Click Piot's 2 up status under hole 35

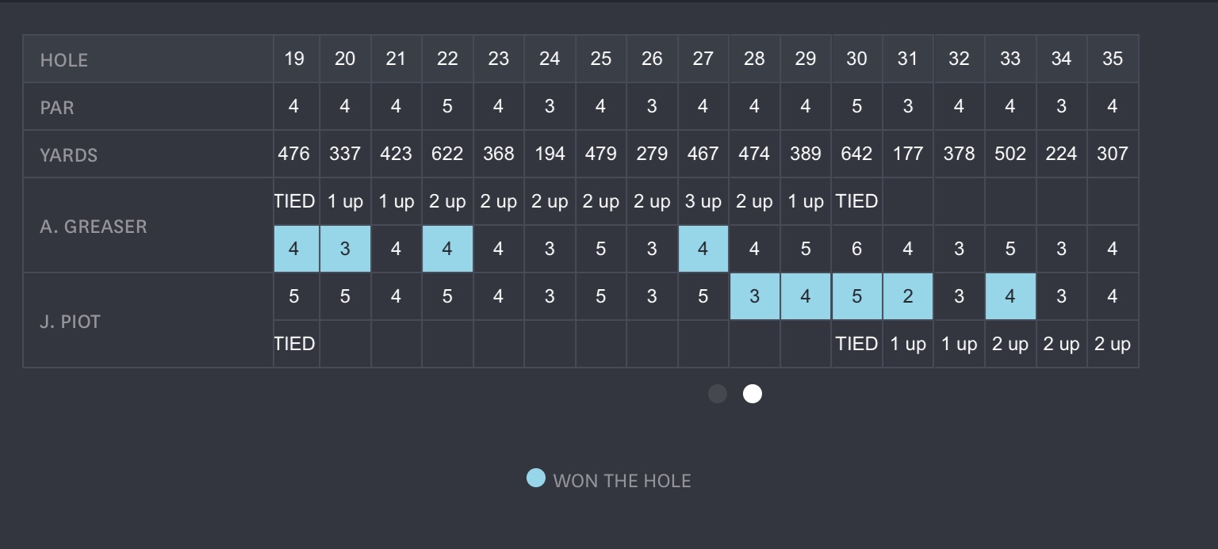coord(1113,344)
